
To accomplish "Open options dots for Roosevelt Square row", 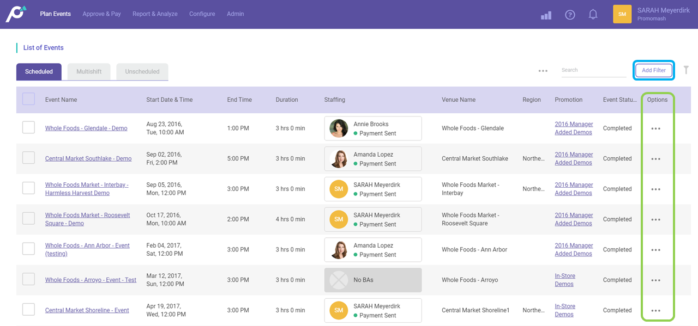I will point(655,220).
